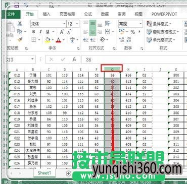Select the column G header
The height and width of the screenshot is (184, 187).
[x=112, y=69]
